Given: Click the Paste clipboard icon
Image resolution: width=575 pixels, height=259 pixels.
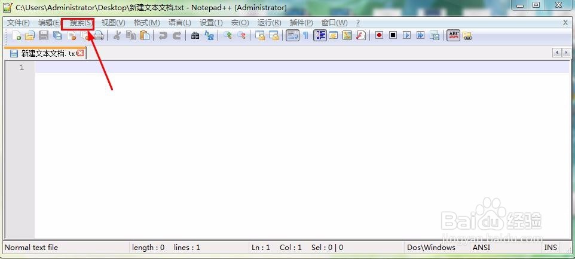Looking at the screenshot, I should (145, 35).
